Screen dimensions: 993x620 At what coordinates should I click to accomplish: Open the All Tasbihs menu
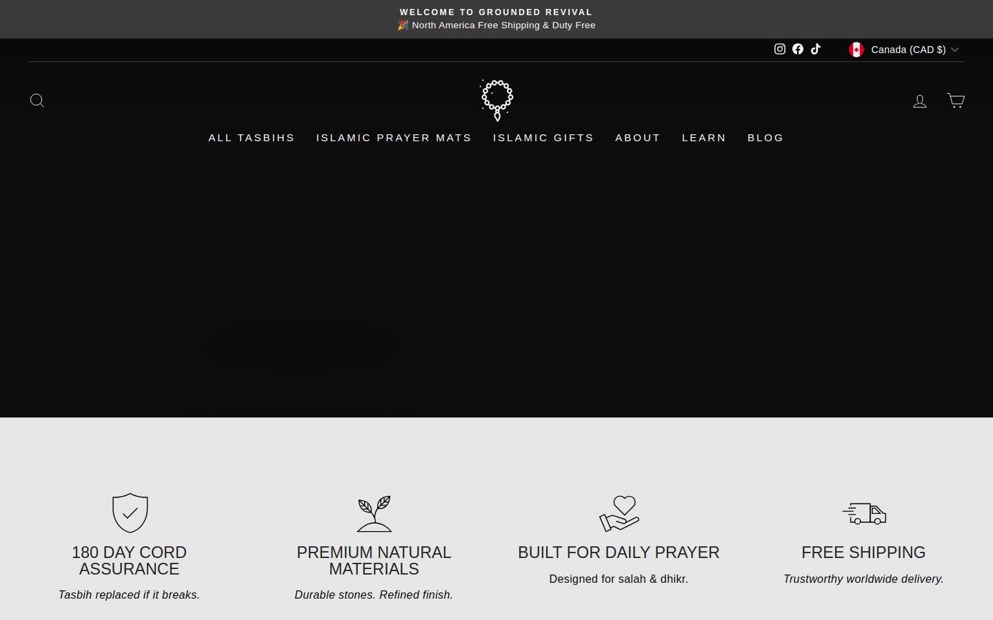(252, 138)
